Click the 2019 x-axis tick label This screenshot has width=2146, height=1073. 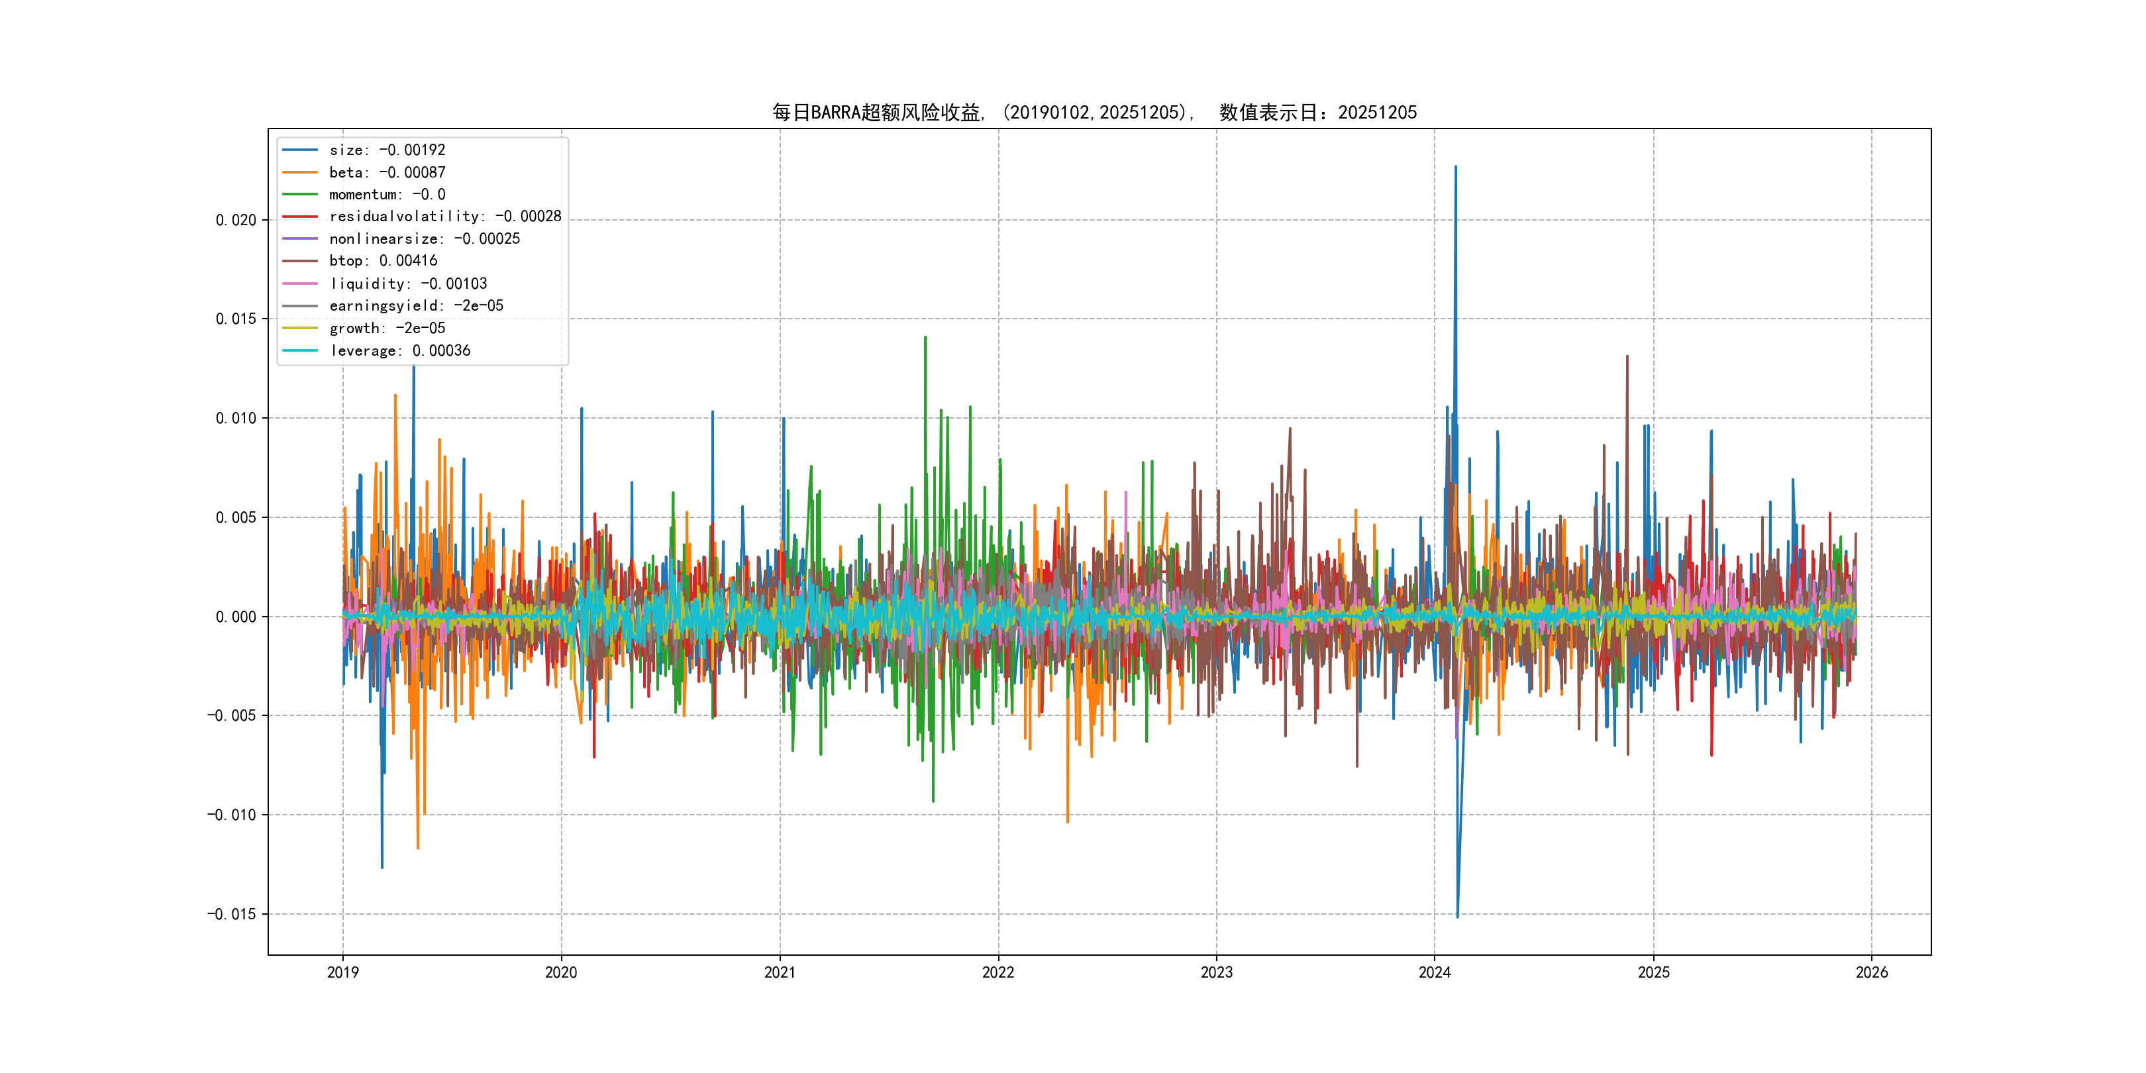tap(342, 972)
